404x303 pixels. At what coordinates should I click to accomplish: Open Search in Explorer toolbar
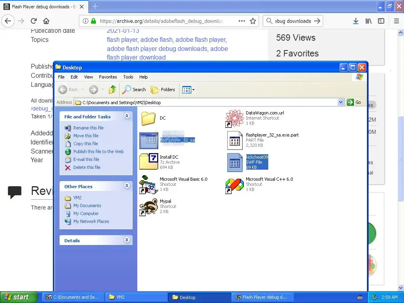[x=134, y=90]
